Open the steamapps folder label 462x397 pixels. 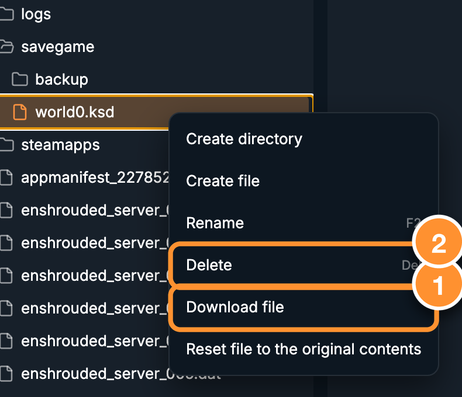pyautogui.click(x=60, y=145)
